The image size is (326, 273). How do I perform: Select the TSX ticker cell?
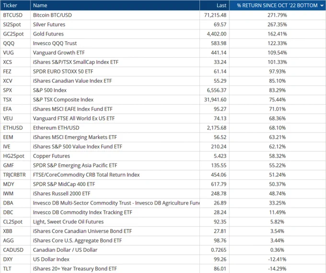pos(15,99)
